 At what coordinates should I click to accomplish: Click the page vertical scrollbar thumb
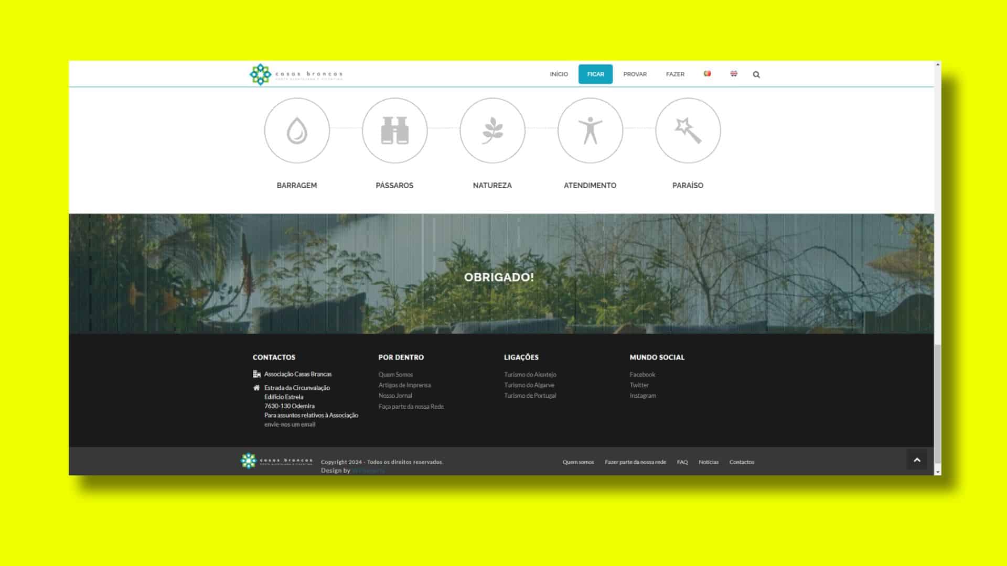(937, 404)
